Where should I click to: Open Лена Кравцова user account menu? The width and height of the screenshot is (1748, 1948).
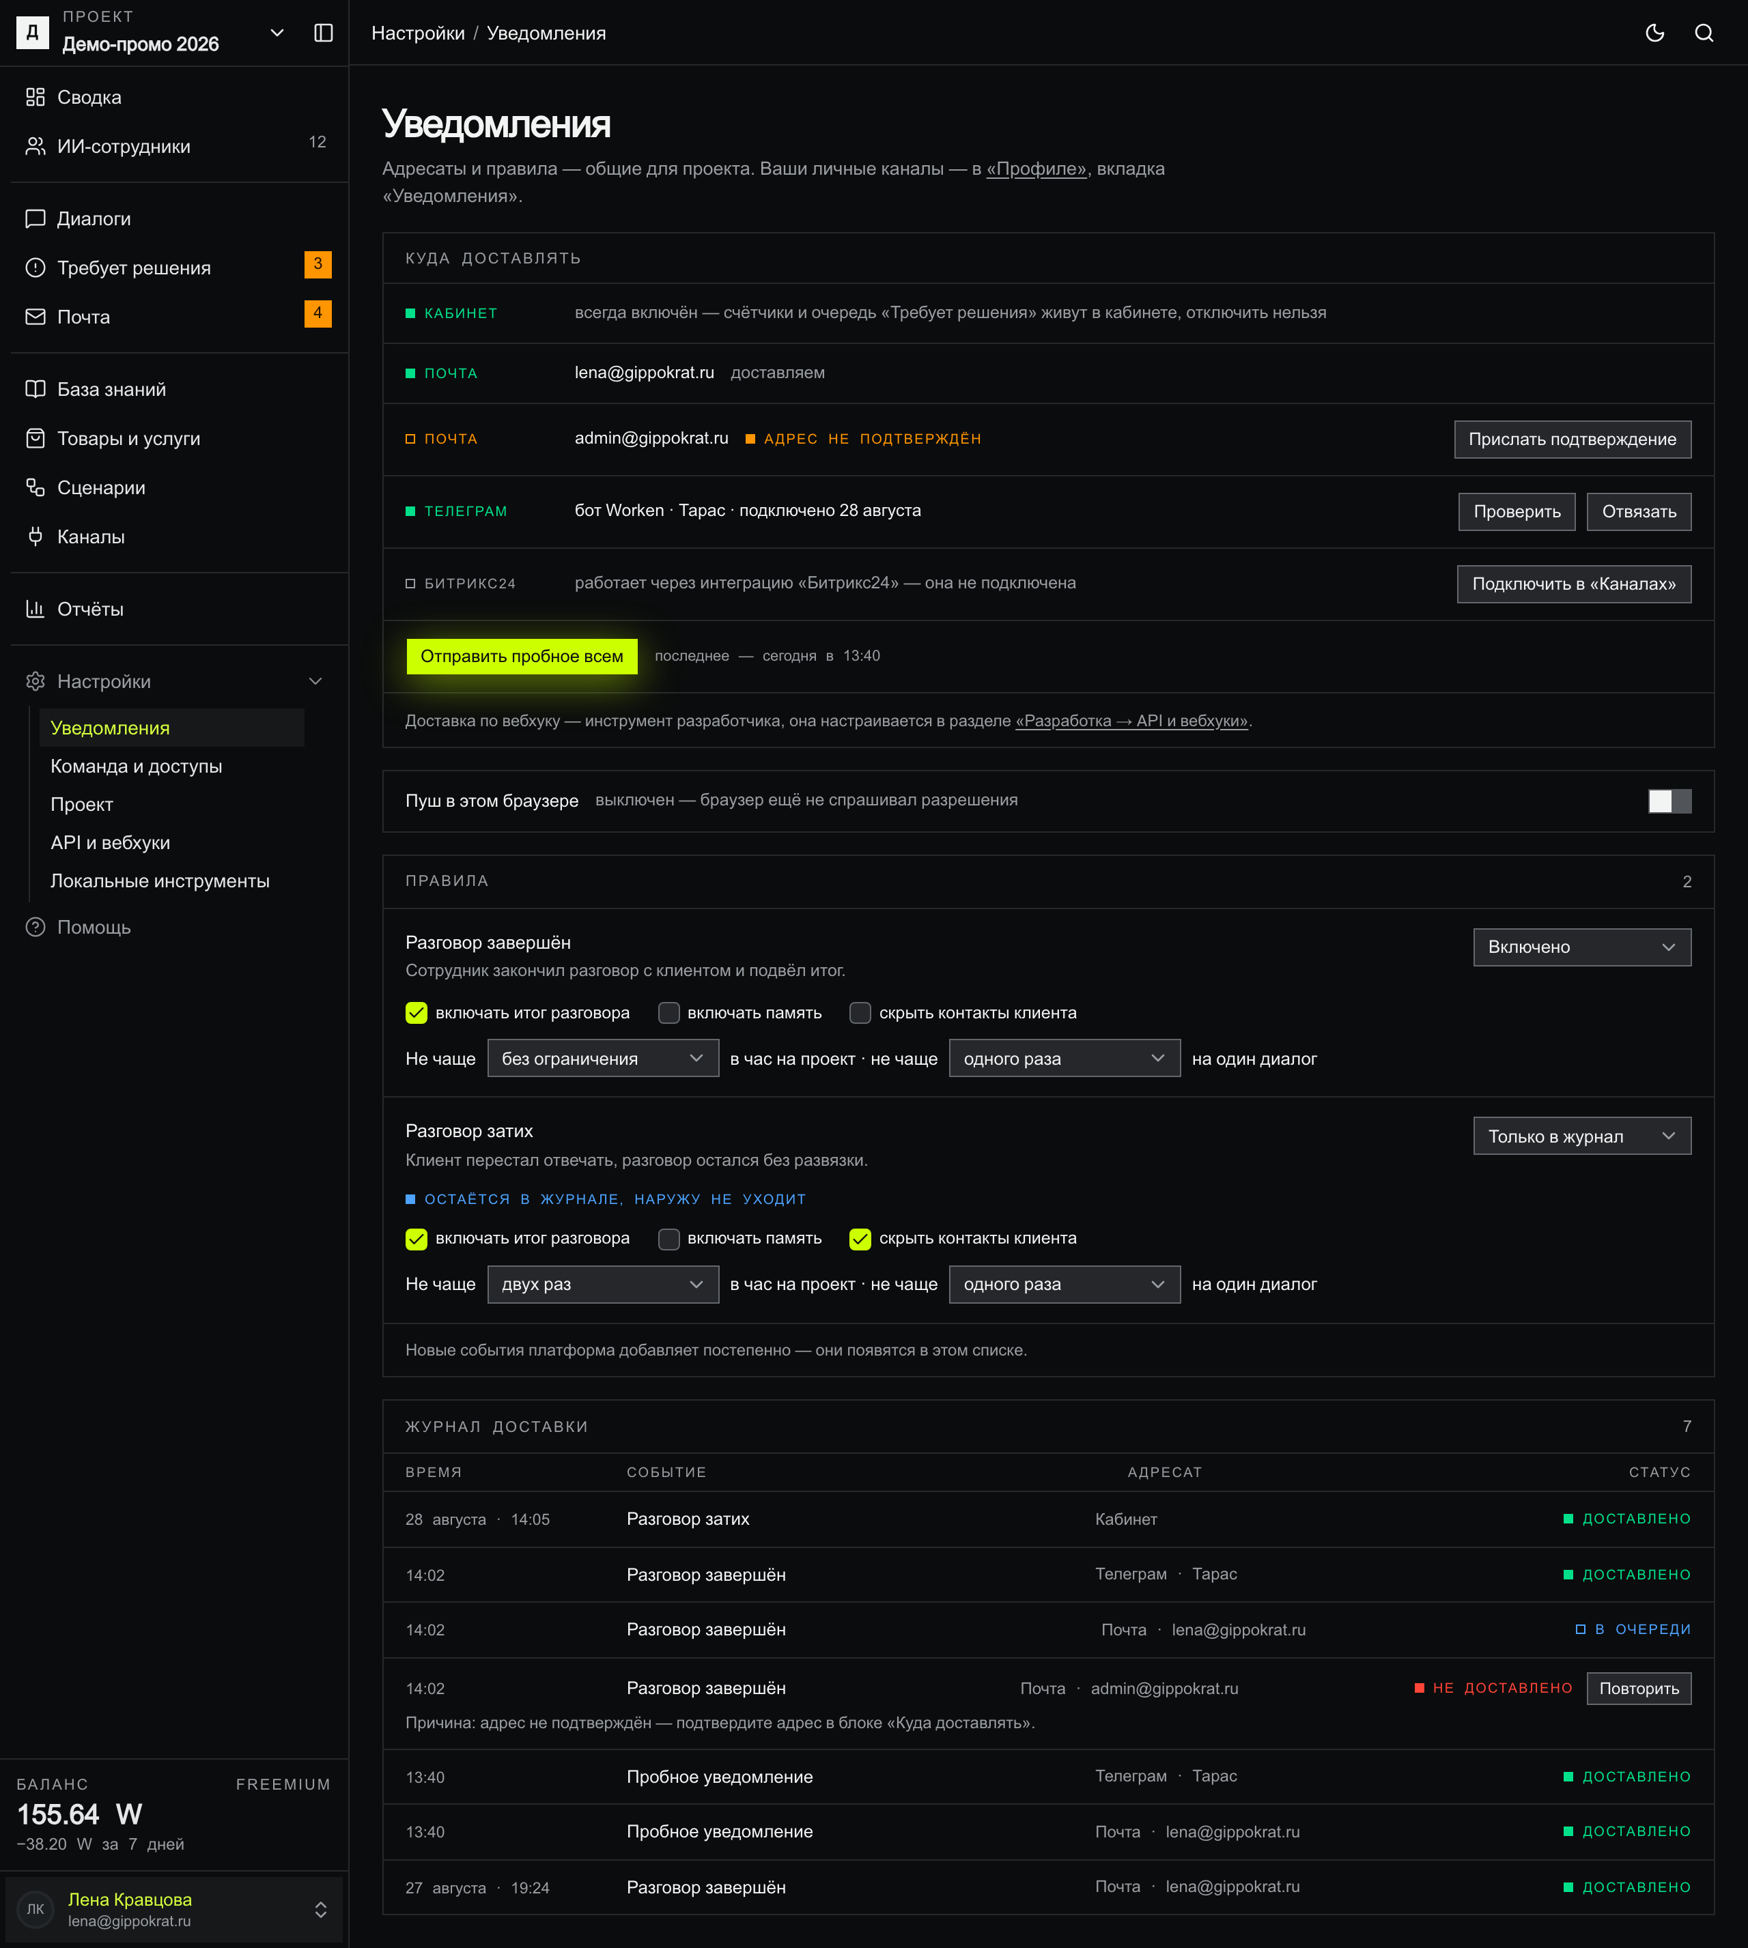pyautogui.click(x=173, y=1910)
